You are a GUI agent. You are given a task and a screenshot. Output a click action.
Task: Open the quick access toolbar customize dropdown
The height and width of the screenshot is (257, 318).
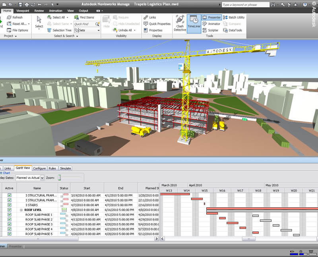click(58, 4)
